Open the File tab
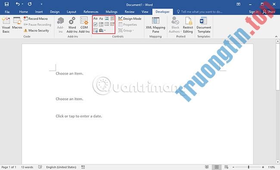 pyautogui.click(x=7, y=12)
